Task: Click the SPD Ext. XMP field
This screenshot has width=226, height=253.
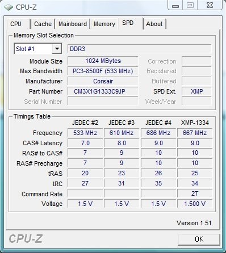Action: tap(196, 91)
